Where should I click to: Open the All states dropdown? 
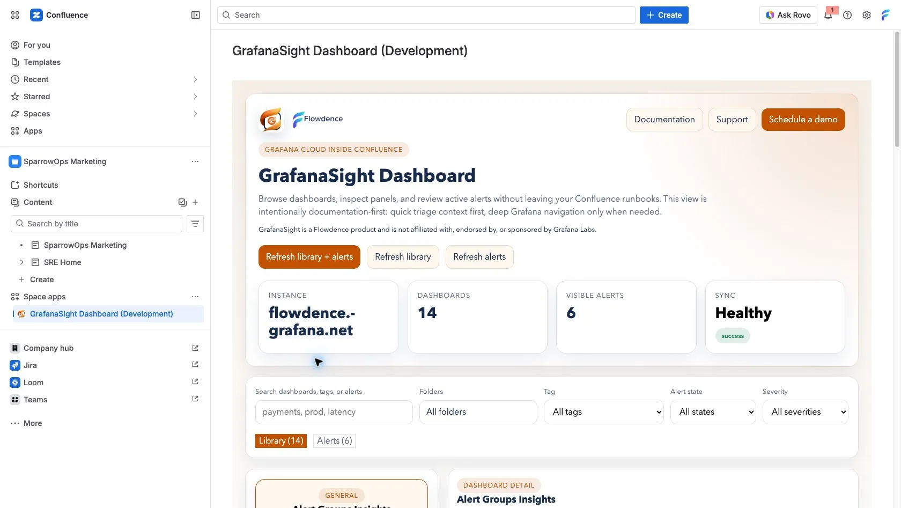713,412
